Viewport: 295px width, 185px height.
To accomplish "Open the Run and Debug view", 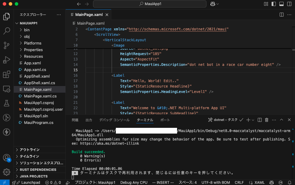I will 7,60.
